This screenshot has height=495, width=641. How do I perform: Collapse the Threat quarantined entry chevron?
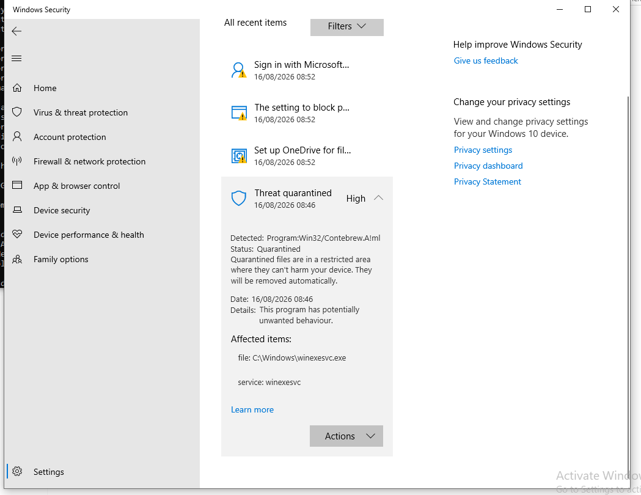point(378,198)
